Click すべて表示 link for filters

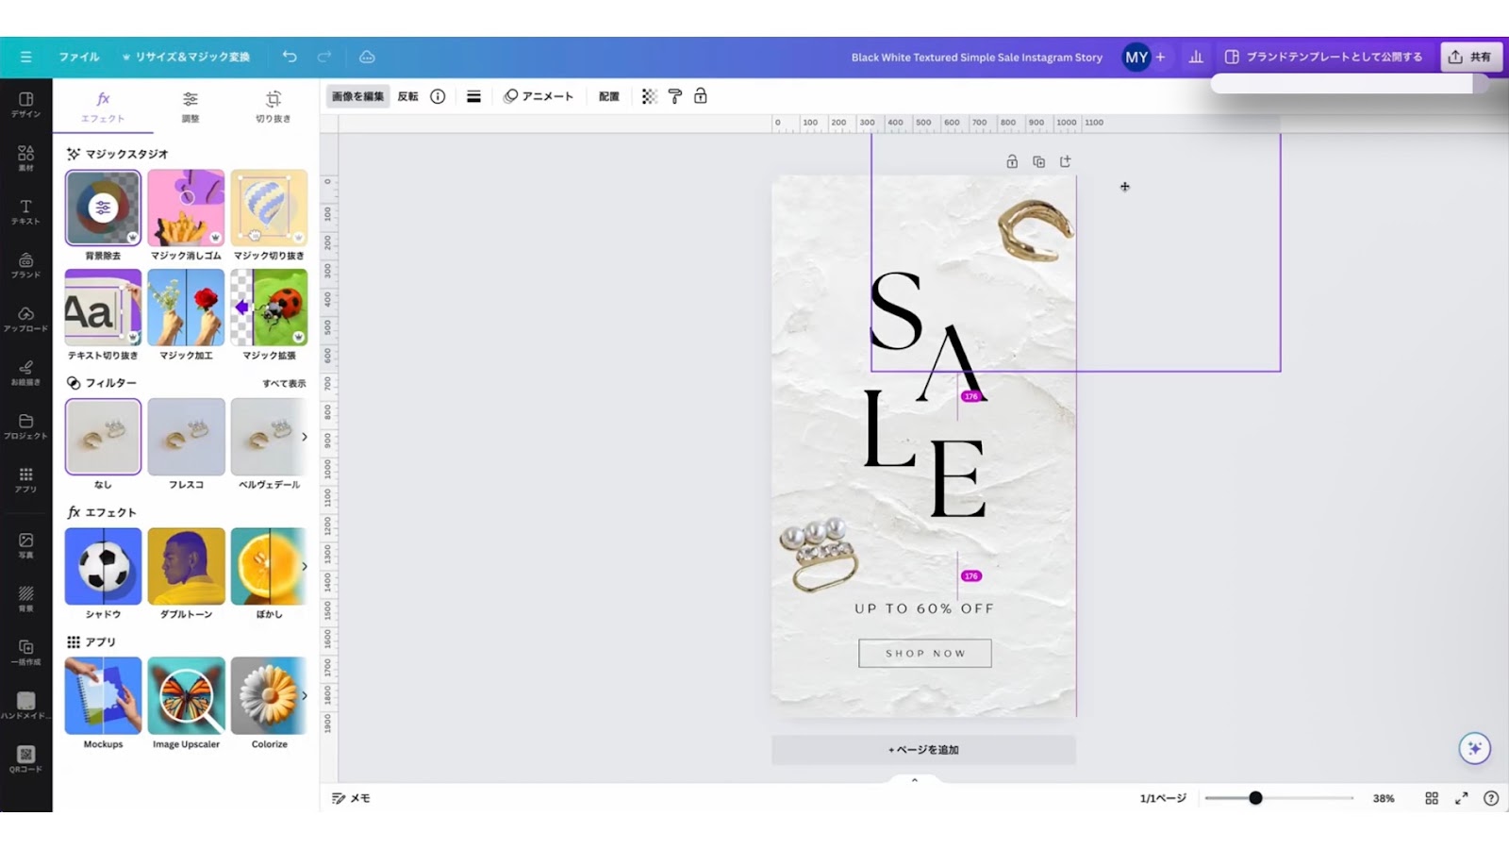coord(284,383)
